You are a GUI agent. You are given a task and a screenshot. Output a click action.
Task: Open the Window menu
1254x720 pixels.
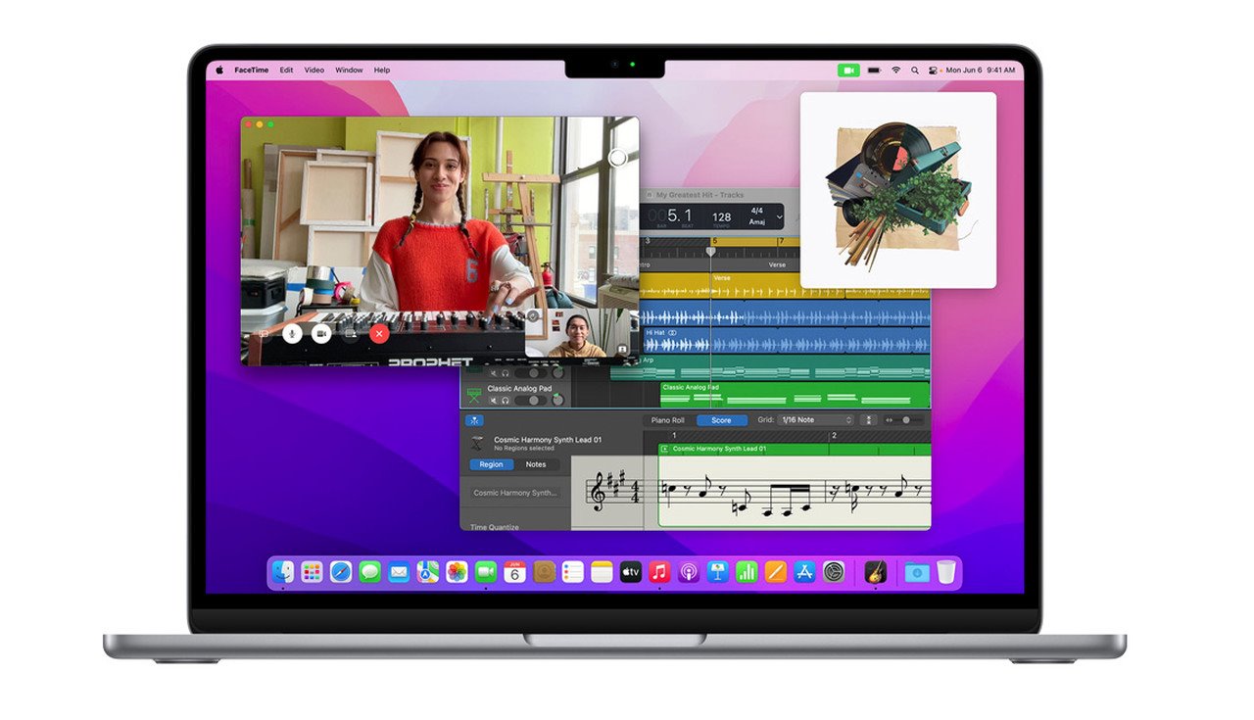[x=349, y=71]
